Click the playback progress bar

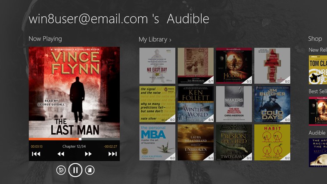pyautogui.click(x=74, y=139)
